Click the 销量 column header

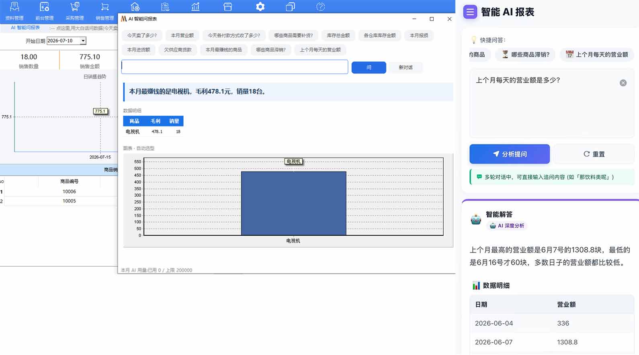(174, 121)
